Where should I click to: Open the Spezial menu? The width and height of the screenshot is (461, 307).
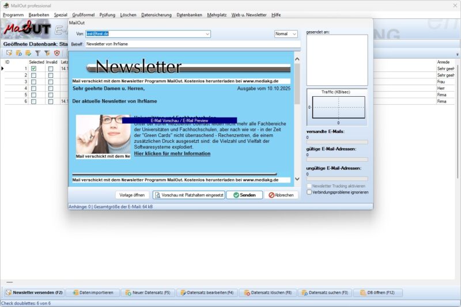click(61, 15)
